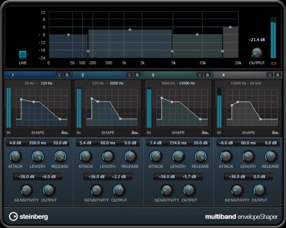Click band 3 envelope shape preset icon
The height and width of the screenshot is (228, 286).
tap(205, 132)
